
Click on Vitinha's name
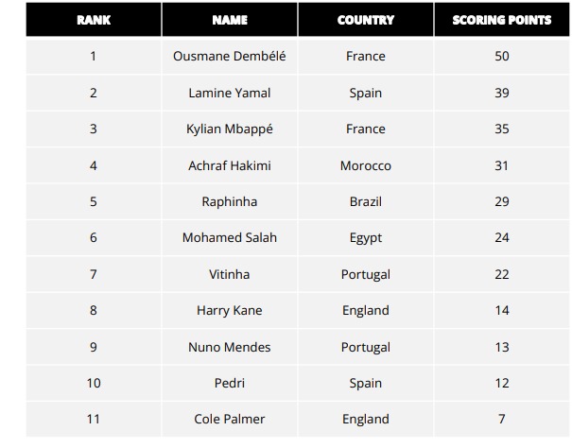(230, 274)
